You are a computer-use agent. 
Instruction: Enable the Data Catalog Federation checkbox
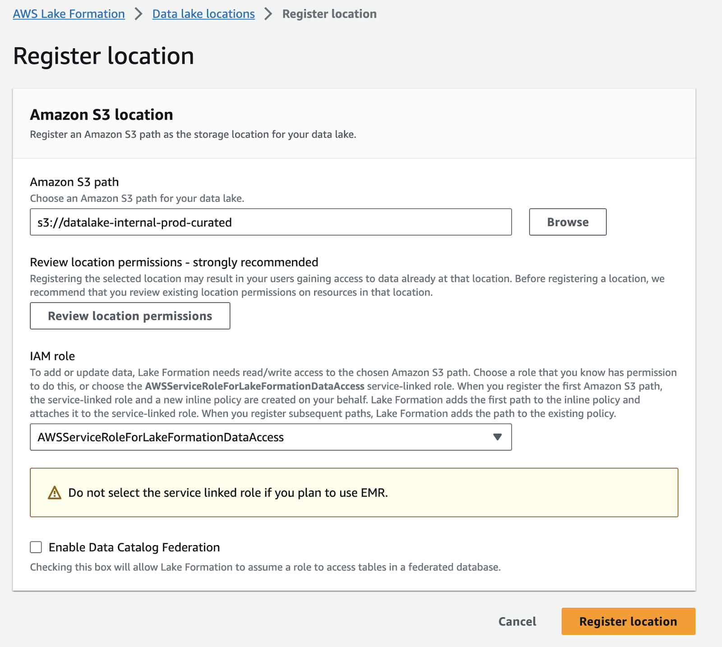click(x=36, y=547)
